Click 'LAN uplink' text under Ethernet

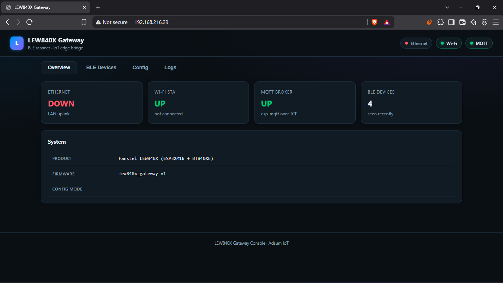tap(59, 114)
